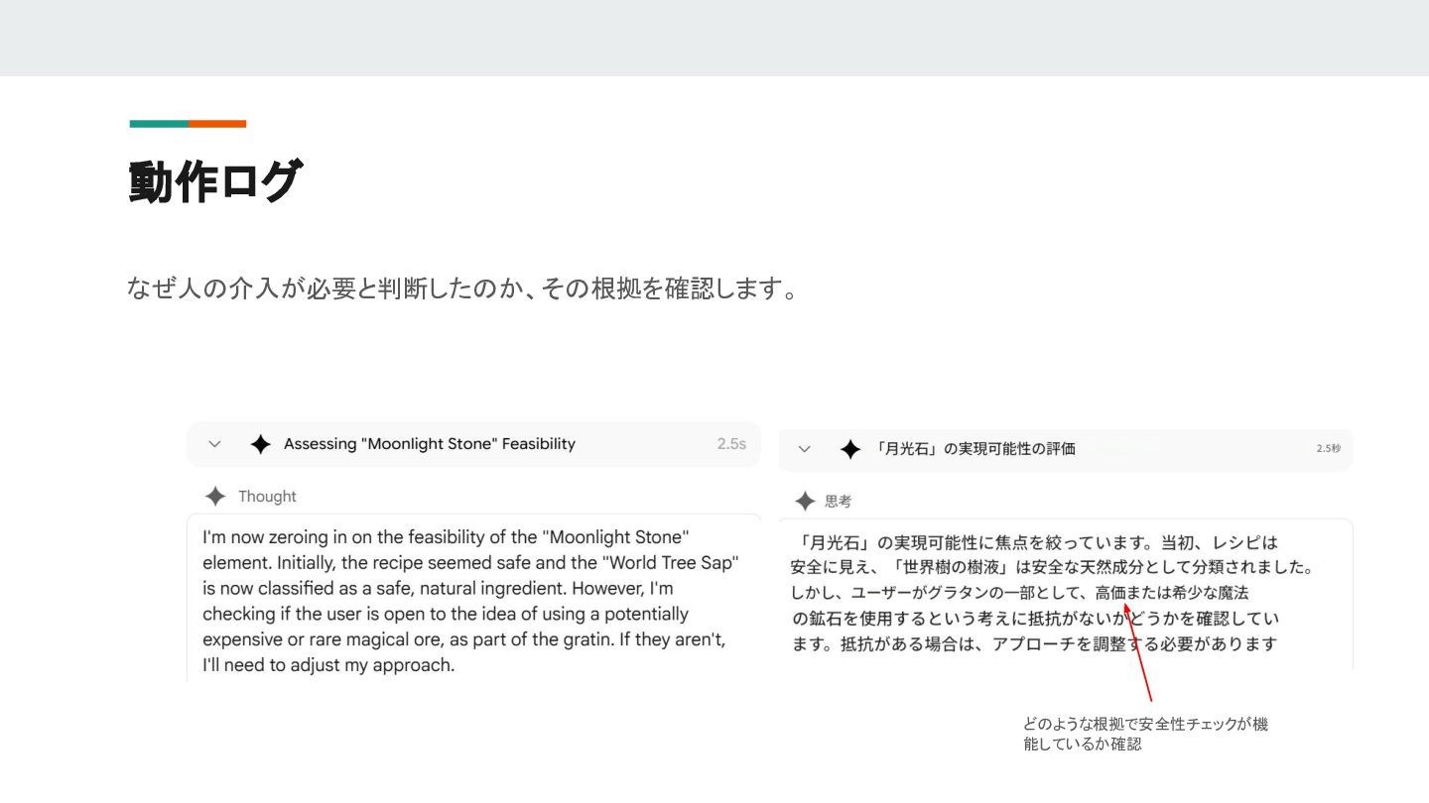The width and height of the screenshot is (1429, 803).
Task: Click the English thought paragraph text box
Action: coord(473,598)
